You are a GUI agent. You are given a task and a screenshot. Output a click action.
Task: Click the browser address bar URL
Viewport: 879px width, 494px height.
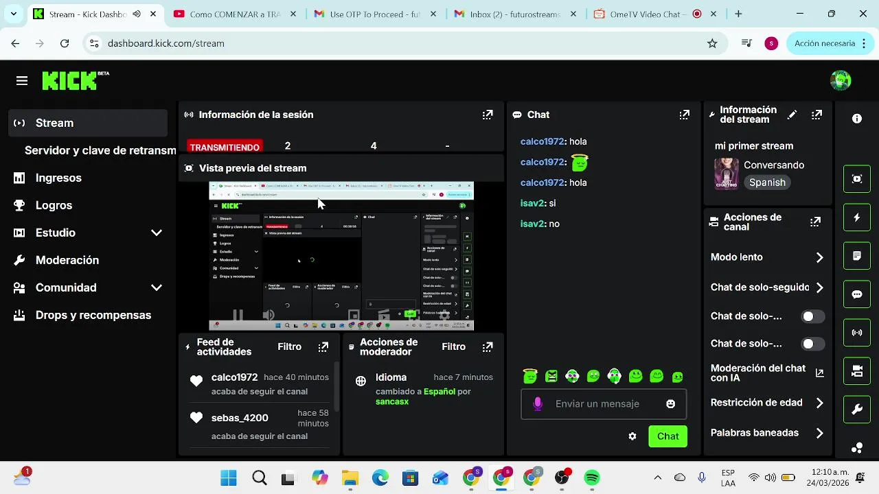pos(166,43)
